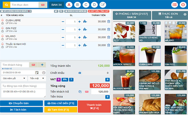The height and width of the screenshot is (115, 188).
Task: Toggle the eye icon on Thực đơn panel
Action: pos(185,14)
